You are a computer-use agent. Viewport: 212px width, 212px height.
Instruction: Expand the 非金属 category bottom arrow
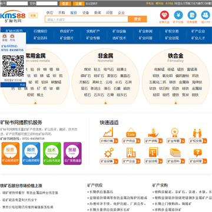tap(105, 103)
